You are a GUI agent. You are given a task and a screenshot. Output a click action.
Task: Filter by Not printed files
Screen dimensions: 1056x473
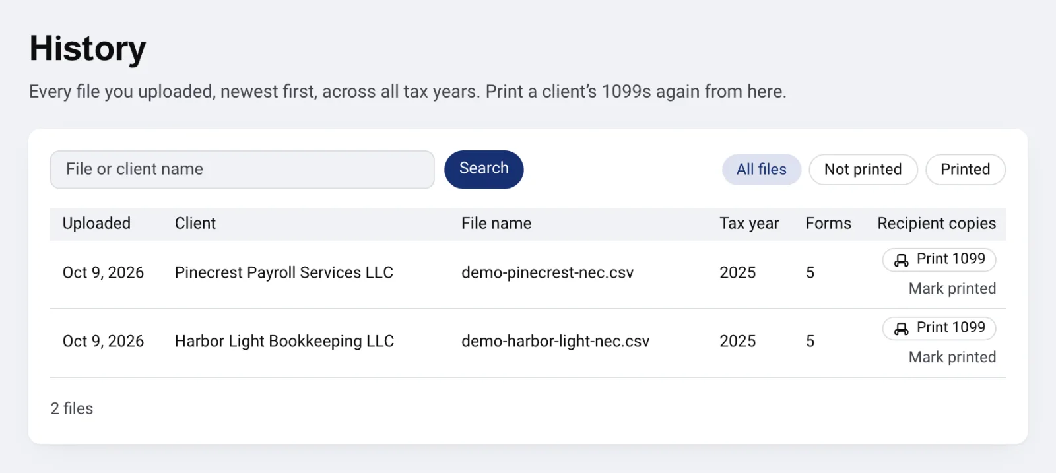click(863, 170)
